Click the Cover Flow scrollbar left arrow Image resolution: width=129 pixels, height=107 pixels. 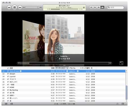[19, 63]
